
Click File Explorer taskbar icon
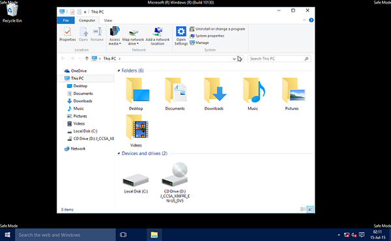(154, 234)
